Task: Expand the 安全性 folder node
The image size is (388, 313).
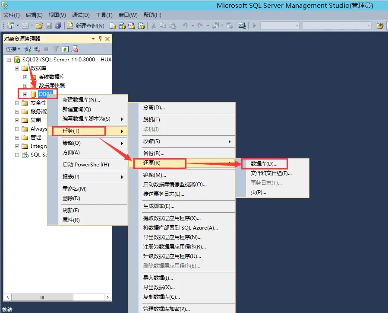Action: [x=17, y=103]
